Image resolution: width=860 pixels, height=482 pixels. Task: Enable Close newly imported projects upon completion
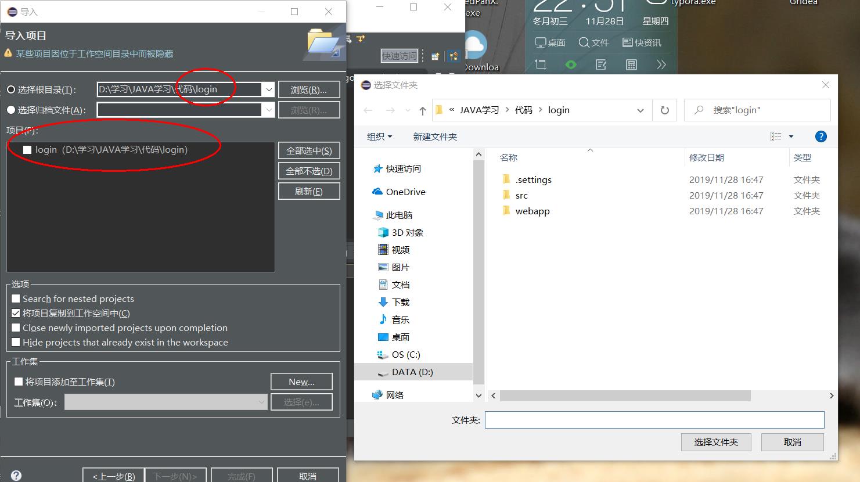16,328
